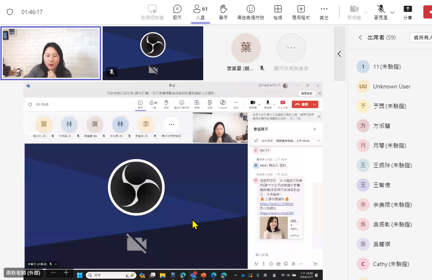Viewport: 432px width, 280px height.
Task: Click the 取得控制權 take control button
Action: (x=153, y=12)
